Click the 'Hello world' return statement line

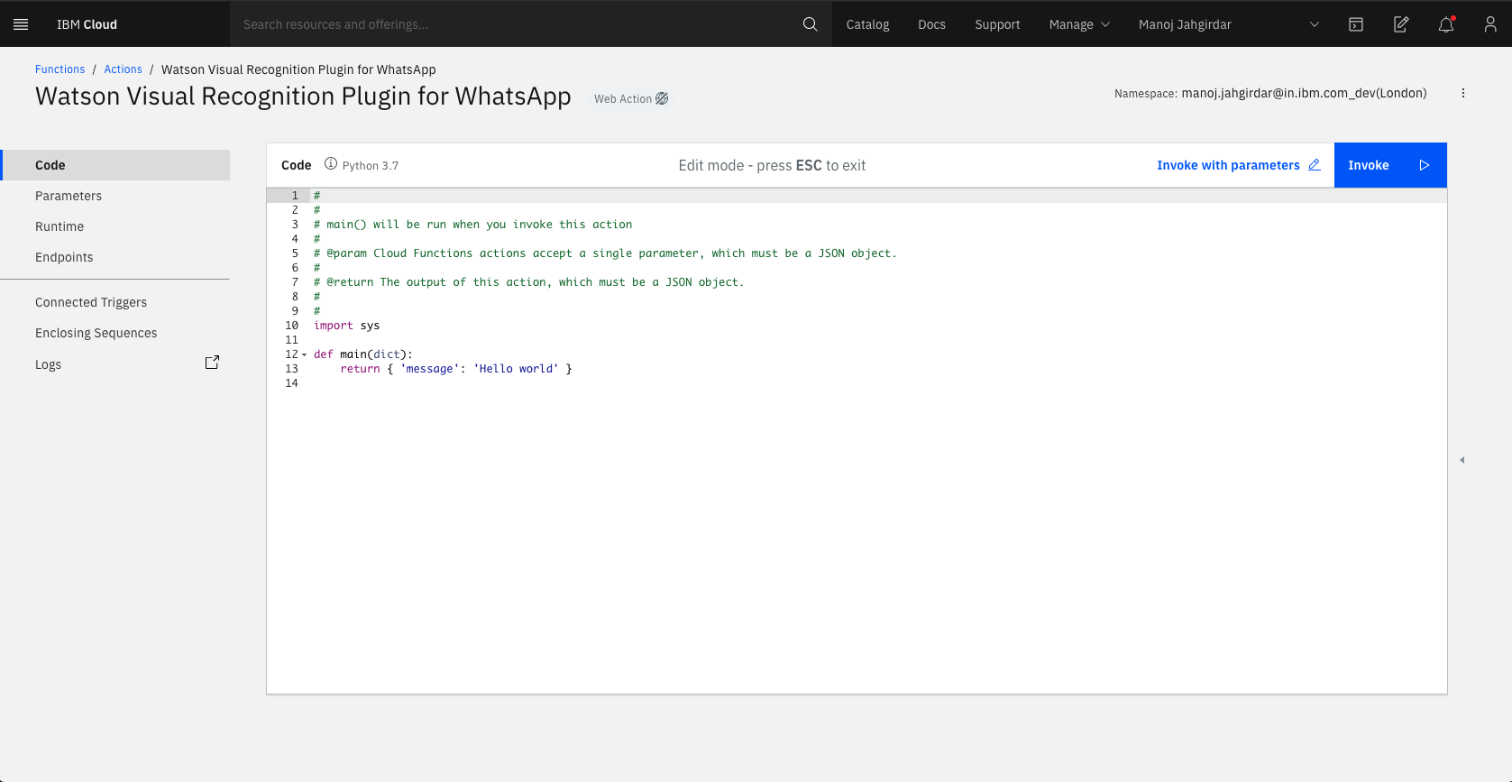[455, 369]
